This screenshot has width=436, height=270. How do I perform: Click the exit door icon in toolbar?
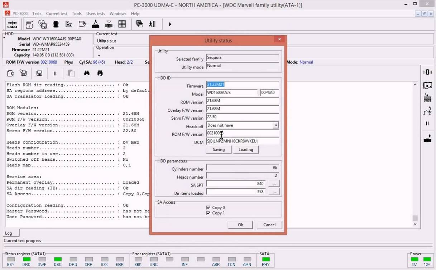coord(152,24)
